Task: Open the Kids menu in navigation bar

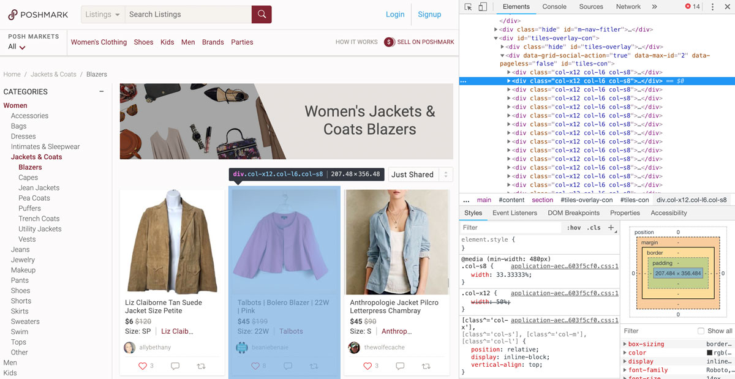Action: 167,42
